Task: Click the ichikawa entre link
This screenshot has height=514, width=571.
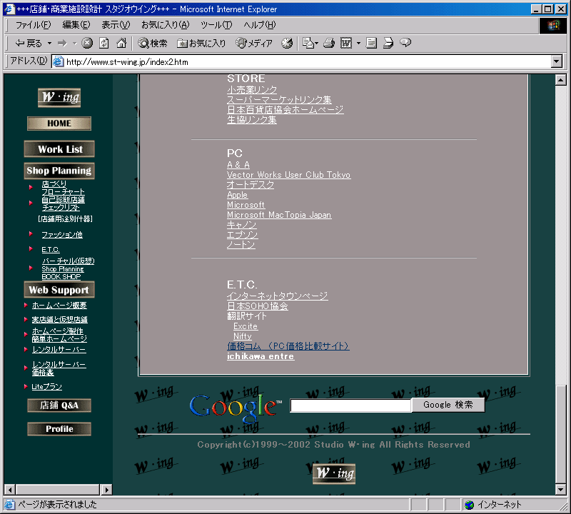Action: (x=261, y=356)
